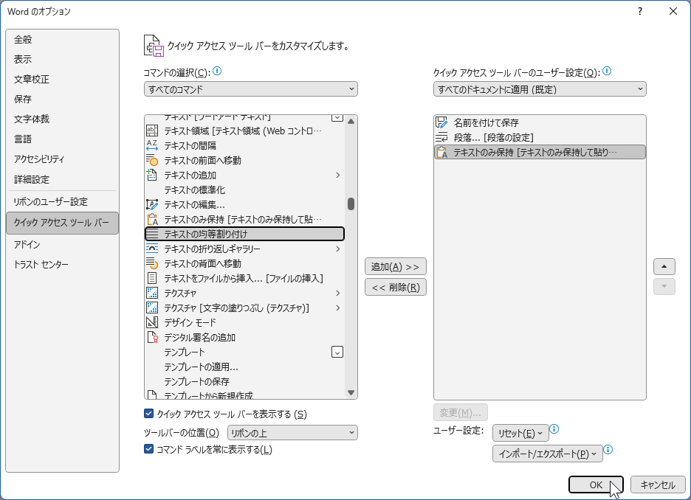Click the command list scroll-up arrow

[x=351, y=121]
